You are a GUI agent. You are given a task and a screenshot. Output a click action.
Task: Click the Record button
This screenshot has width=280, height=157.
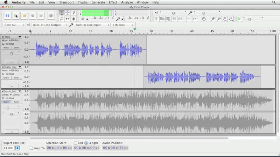click(x=51, y=16)
